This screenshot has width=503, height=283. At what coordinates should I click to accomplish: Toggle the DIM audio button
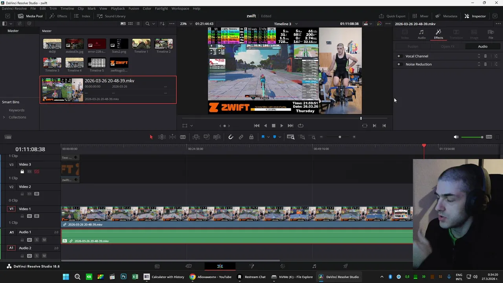489,137
